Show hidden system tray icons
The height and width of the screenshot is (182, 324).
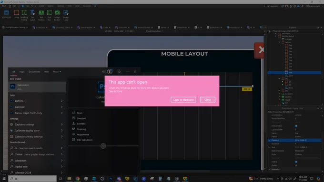pos(278,179)
